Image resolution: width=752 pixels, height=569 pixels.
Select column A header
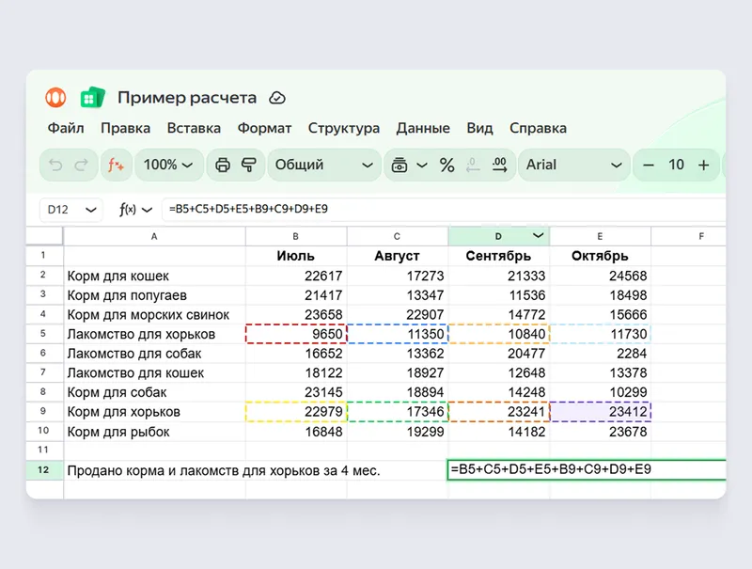[154, 236]
